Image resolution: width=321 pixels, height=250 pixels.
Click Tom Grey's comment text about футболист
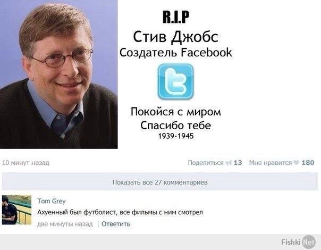click(x=120, y=212)
